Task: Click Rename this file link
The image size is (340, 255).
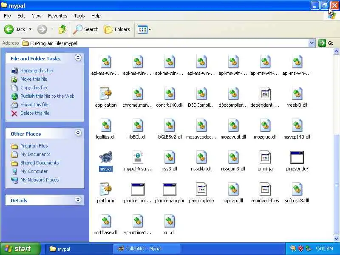Action: [x=37, y=71]
